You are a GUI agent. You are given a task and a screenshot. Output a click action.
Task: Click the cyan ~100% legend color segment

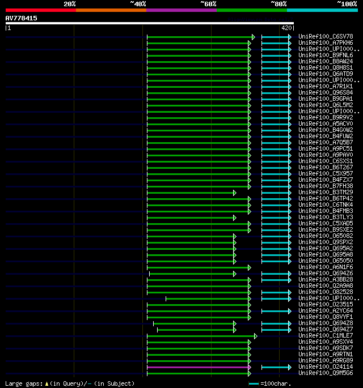point(322,10)
